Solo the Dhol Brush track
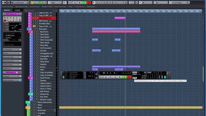 click(x=38, y=34)
